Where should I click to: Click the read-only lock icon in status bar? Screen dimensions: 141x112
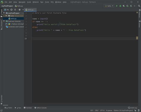(135, 111)
